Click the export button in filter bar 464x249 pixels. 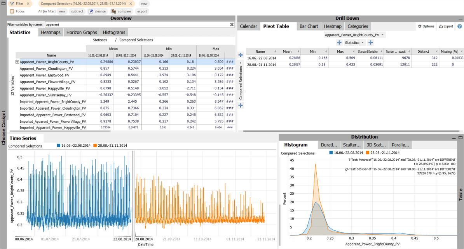point(142,11)
